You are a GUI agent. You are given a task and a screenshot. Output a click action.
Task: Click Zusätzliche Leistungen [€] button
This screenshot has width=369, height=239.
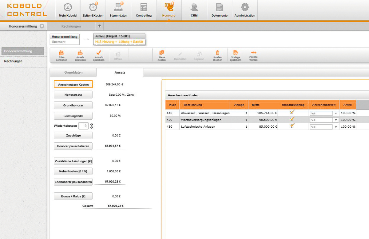(x=73, y=161)
